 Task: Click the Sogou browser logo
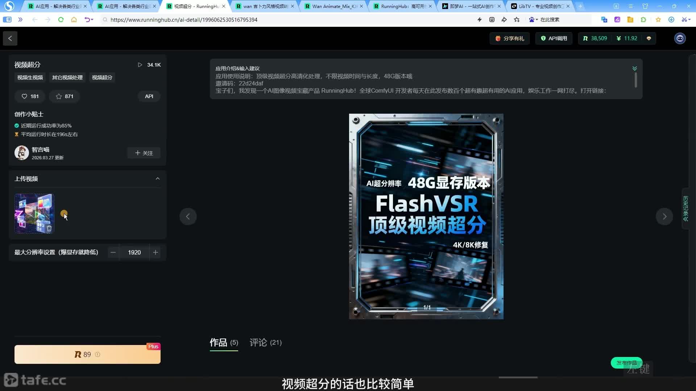(x=9, y=6)
